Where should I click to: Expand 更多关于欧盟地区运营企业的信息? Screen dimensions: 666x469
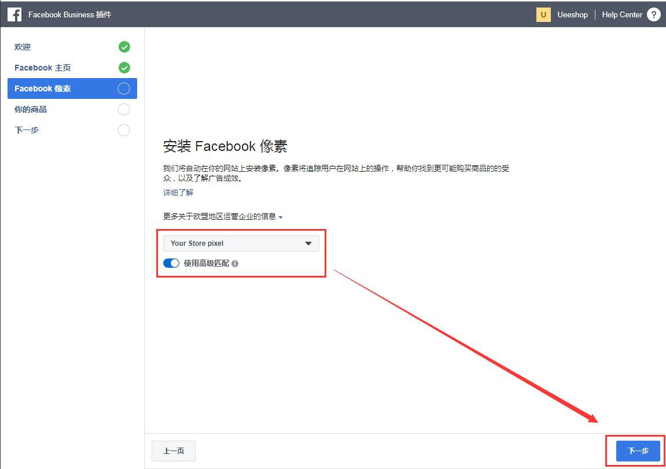[223, 216]
